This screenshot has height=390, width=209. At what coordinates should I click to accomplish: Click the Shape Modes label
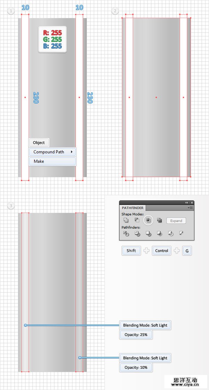click(132, 214)
